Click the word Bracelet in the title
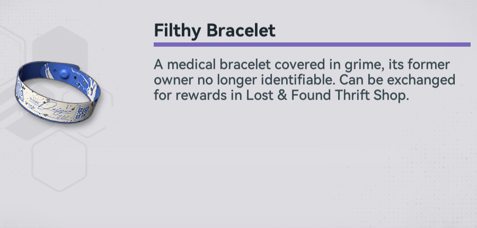Image resolution: width=477 pixels, height=228 pixels. tap(241, 30)
